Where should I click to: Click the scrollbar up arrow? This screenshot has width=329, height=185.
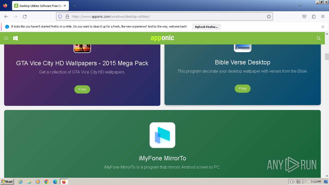coord(327,34)
